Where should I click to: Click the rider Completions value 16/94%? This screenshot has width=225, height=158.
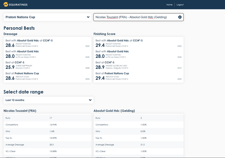pos(53,125)
